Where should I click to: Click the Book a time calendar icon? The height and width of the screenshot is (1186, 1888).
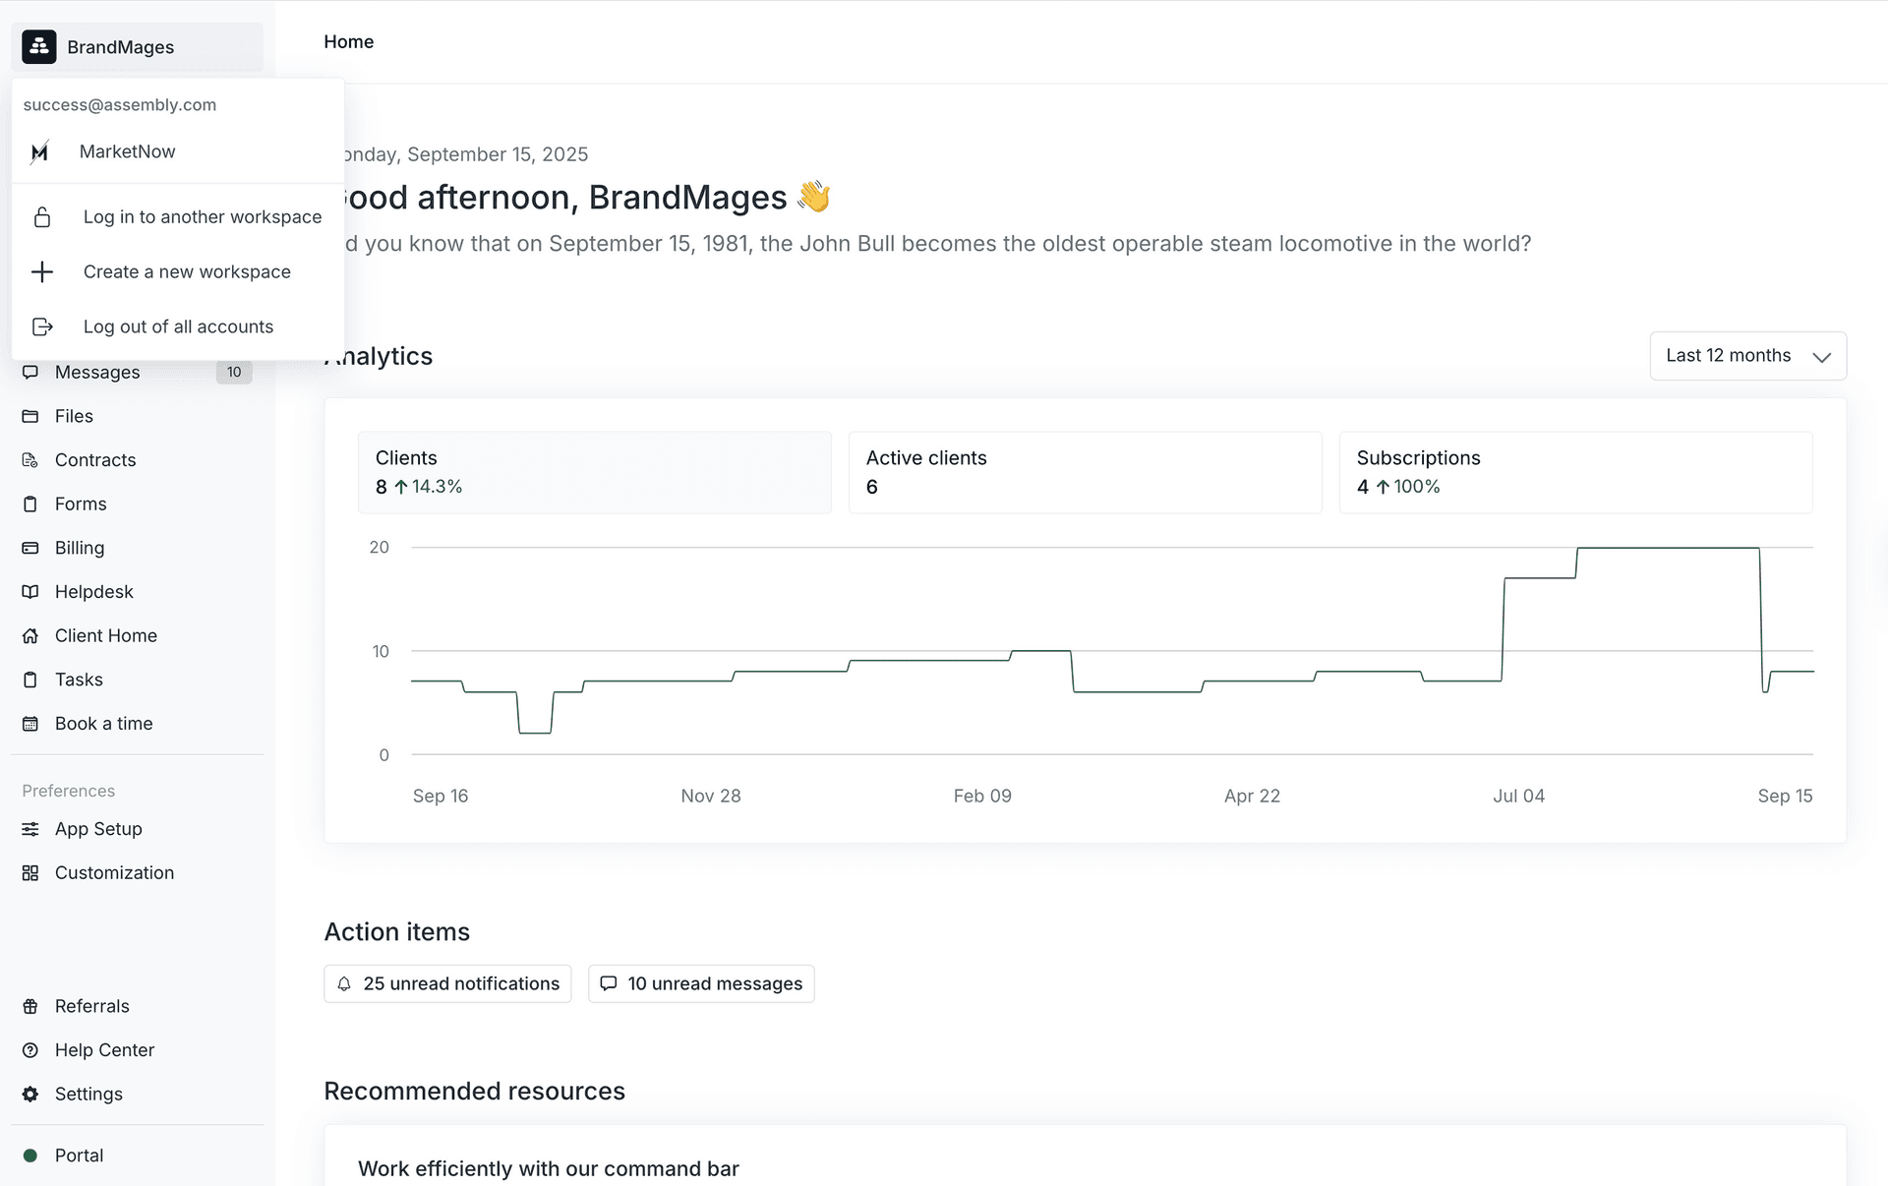(x=30, y=724)
